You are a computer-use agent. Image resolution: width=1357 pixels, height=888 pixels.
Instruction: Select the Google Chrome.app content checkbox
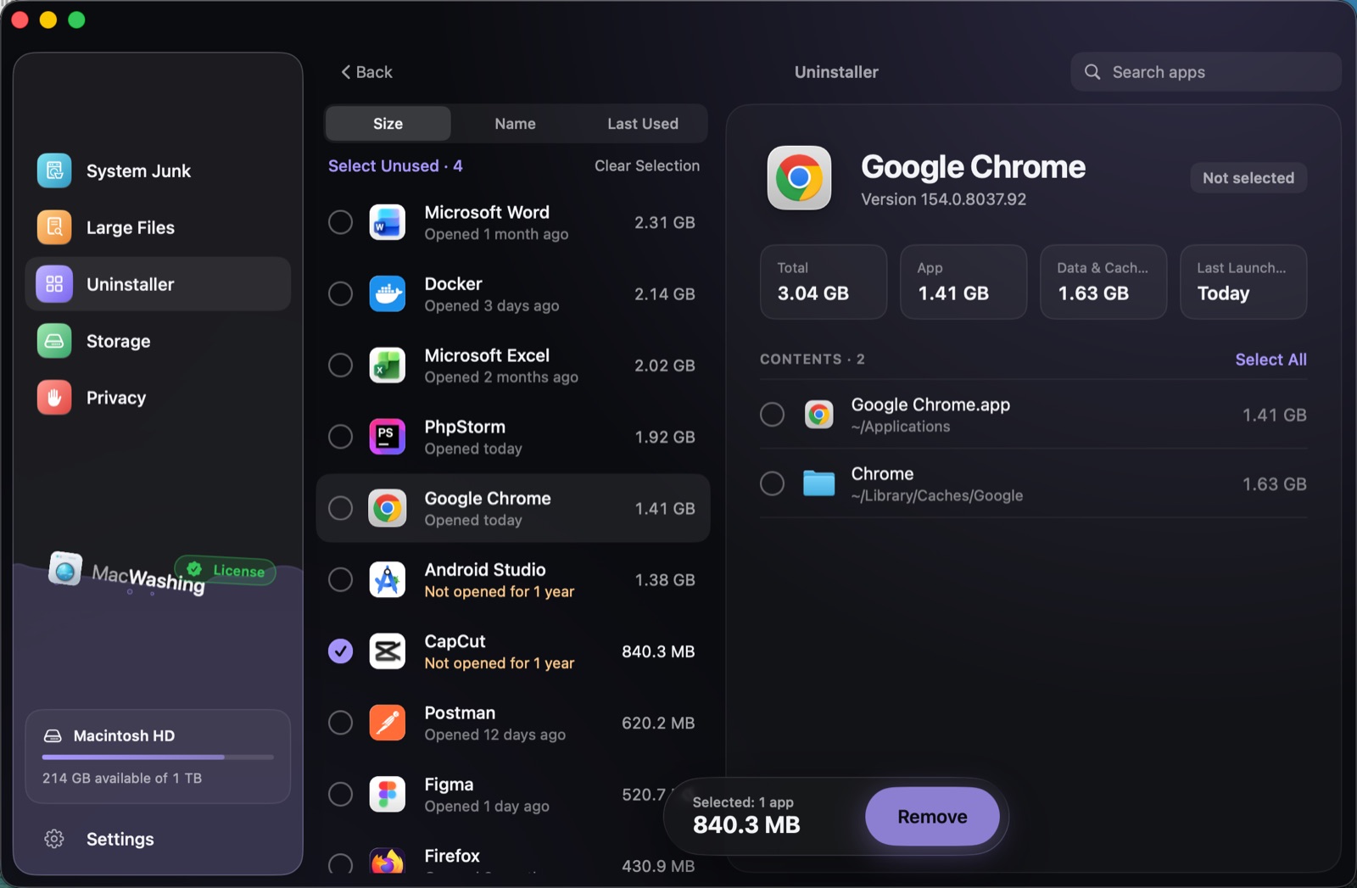772,415
